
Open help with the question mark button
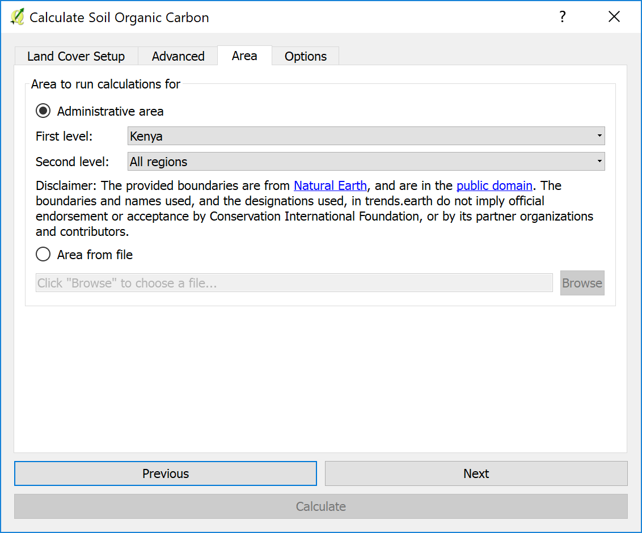pyautogui.click(x=562, y=17)
